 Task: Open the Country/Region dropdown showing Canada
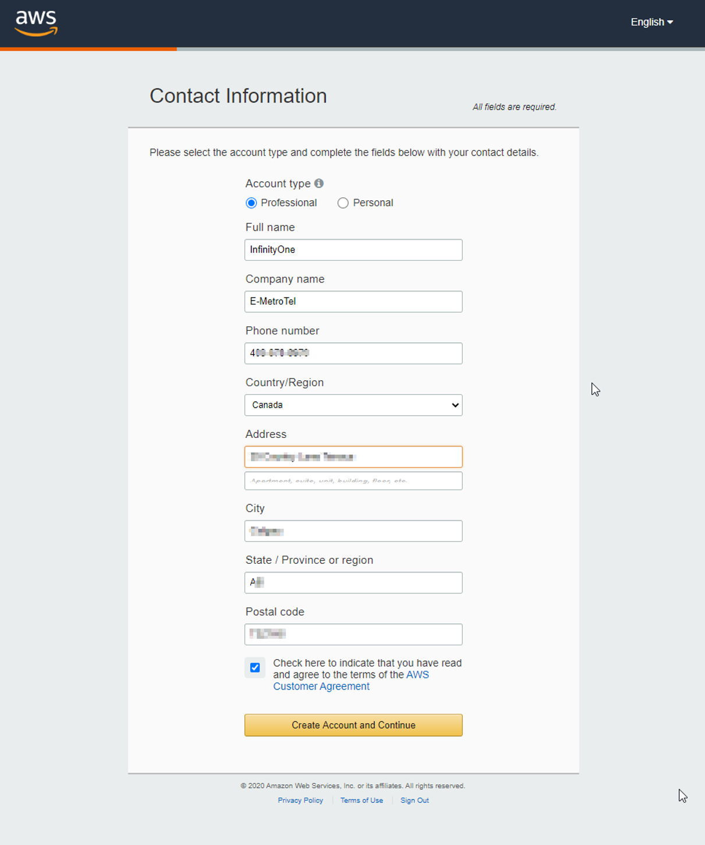[353, 405]
